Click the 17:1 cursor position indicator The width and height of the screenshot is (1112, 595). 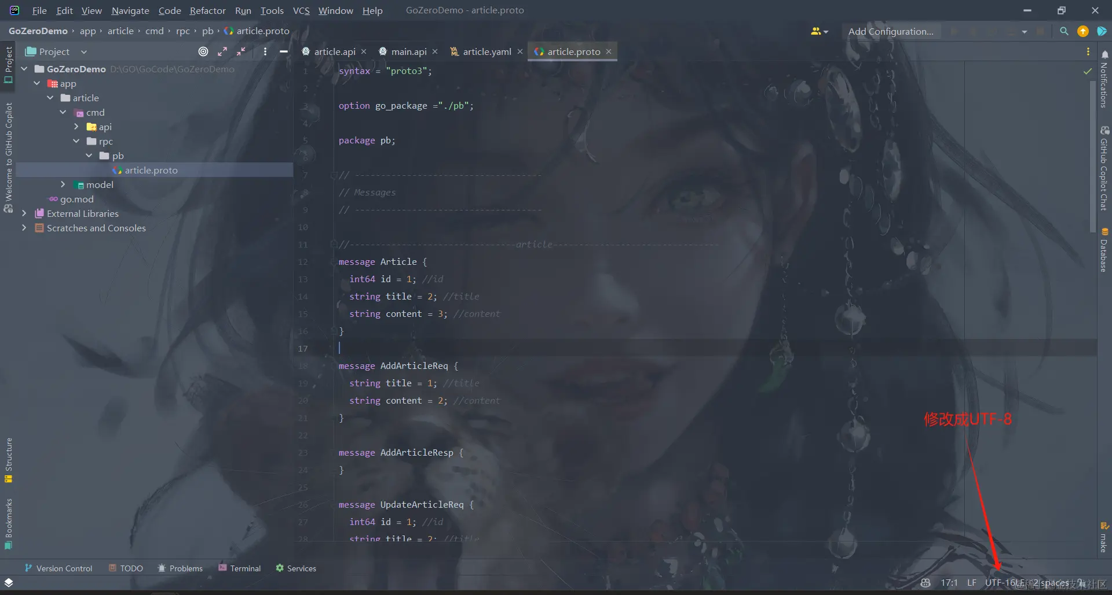coord(949,583)
